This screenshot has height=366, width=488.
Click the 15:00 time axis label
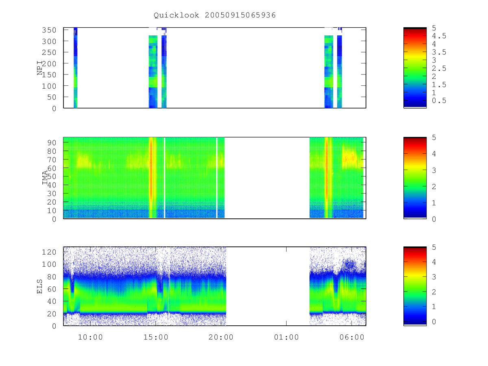tap(156, 337)
